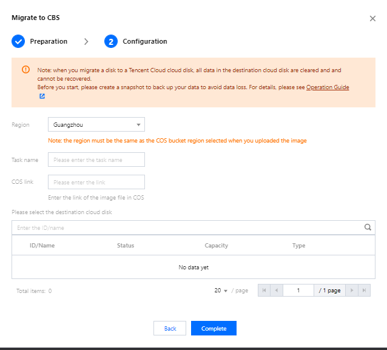The image size is (387, 350).
Task: Select the Configuration step
Action: [x=144, y=41]
